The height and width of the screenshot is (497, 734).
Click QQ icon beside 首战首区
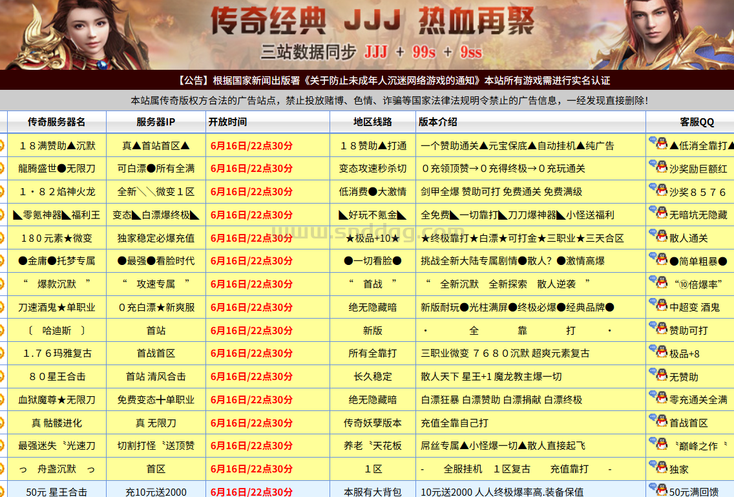pos(658,420)
